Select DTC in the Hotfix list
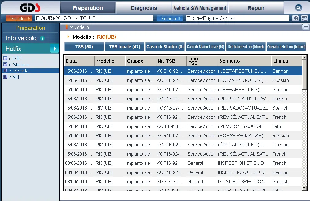The height and width of the screenshot is (201, 310). (17, 58)
